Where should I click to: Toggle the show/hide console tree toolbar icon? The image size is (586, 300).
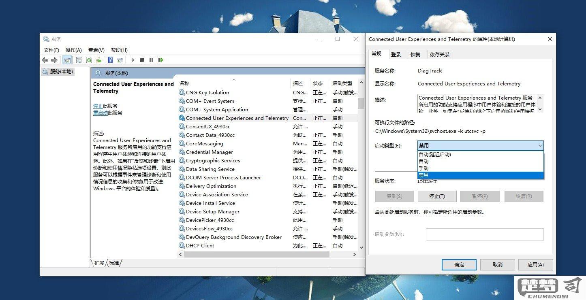click(x=67, y=60)
